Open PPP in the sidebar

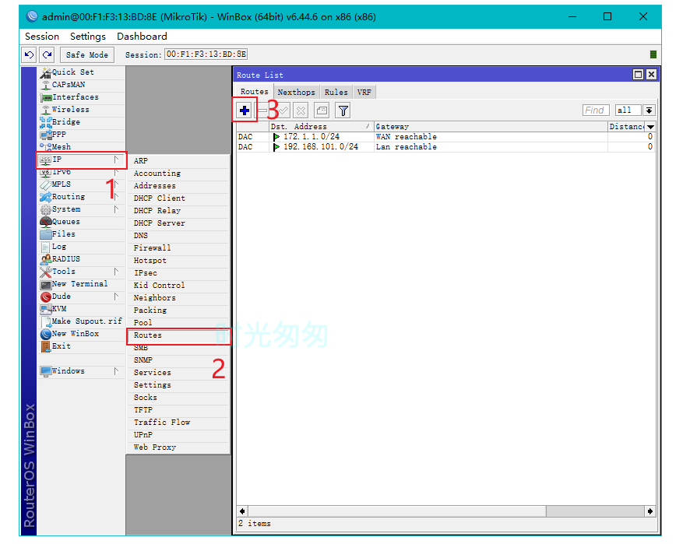tap(81, 135)
